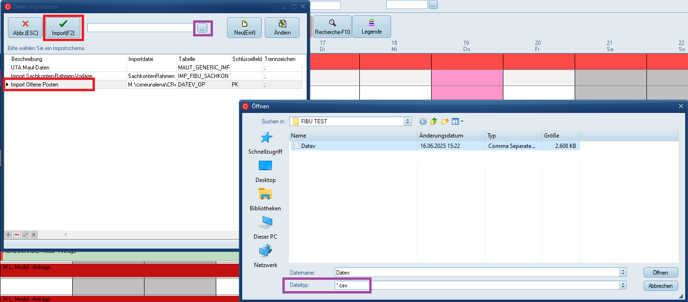Navigate up one folder level icon
This screenshot has width=688, height=302.
pyautogui.click(x=433, y=121)
